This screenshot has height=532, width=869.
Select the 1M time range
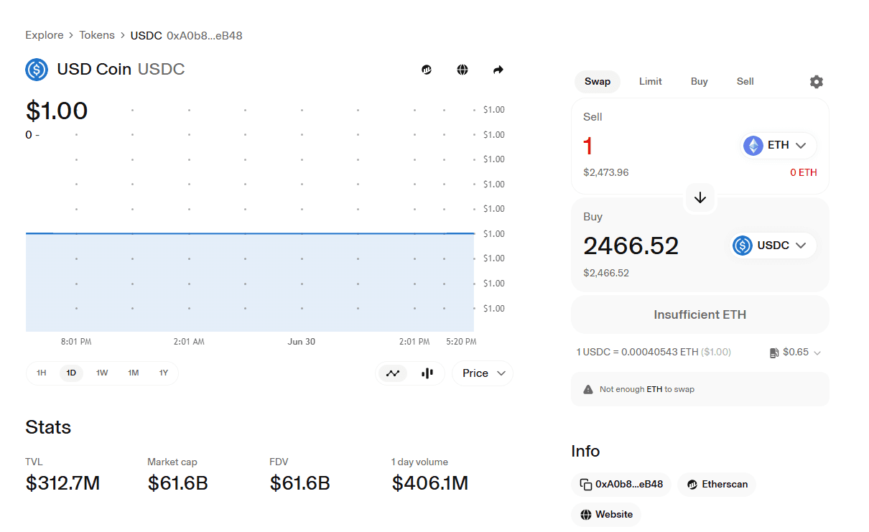click(x=133, y=373)
